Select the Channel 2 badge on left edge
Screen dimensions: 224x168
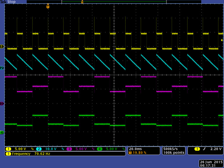tap(1, 68)
